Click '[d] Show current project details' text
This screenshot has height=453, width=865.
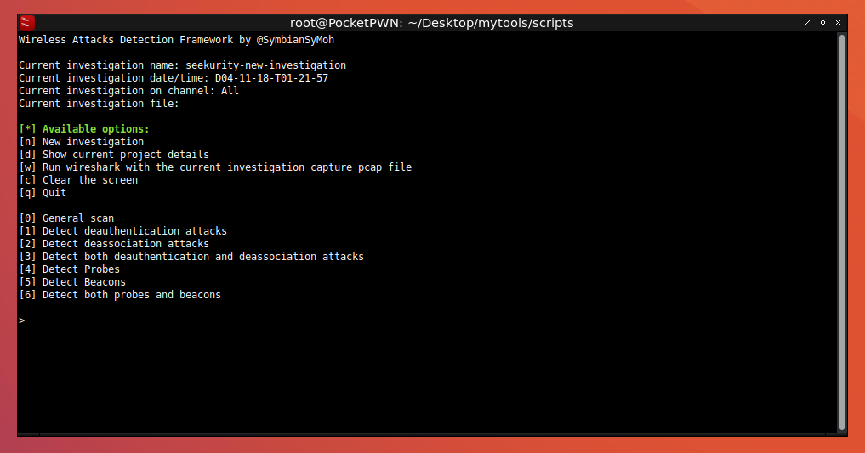click(x=114, y=155)
